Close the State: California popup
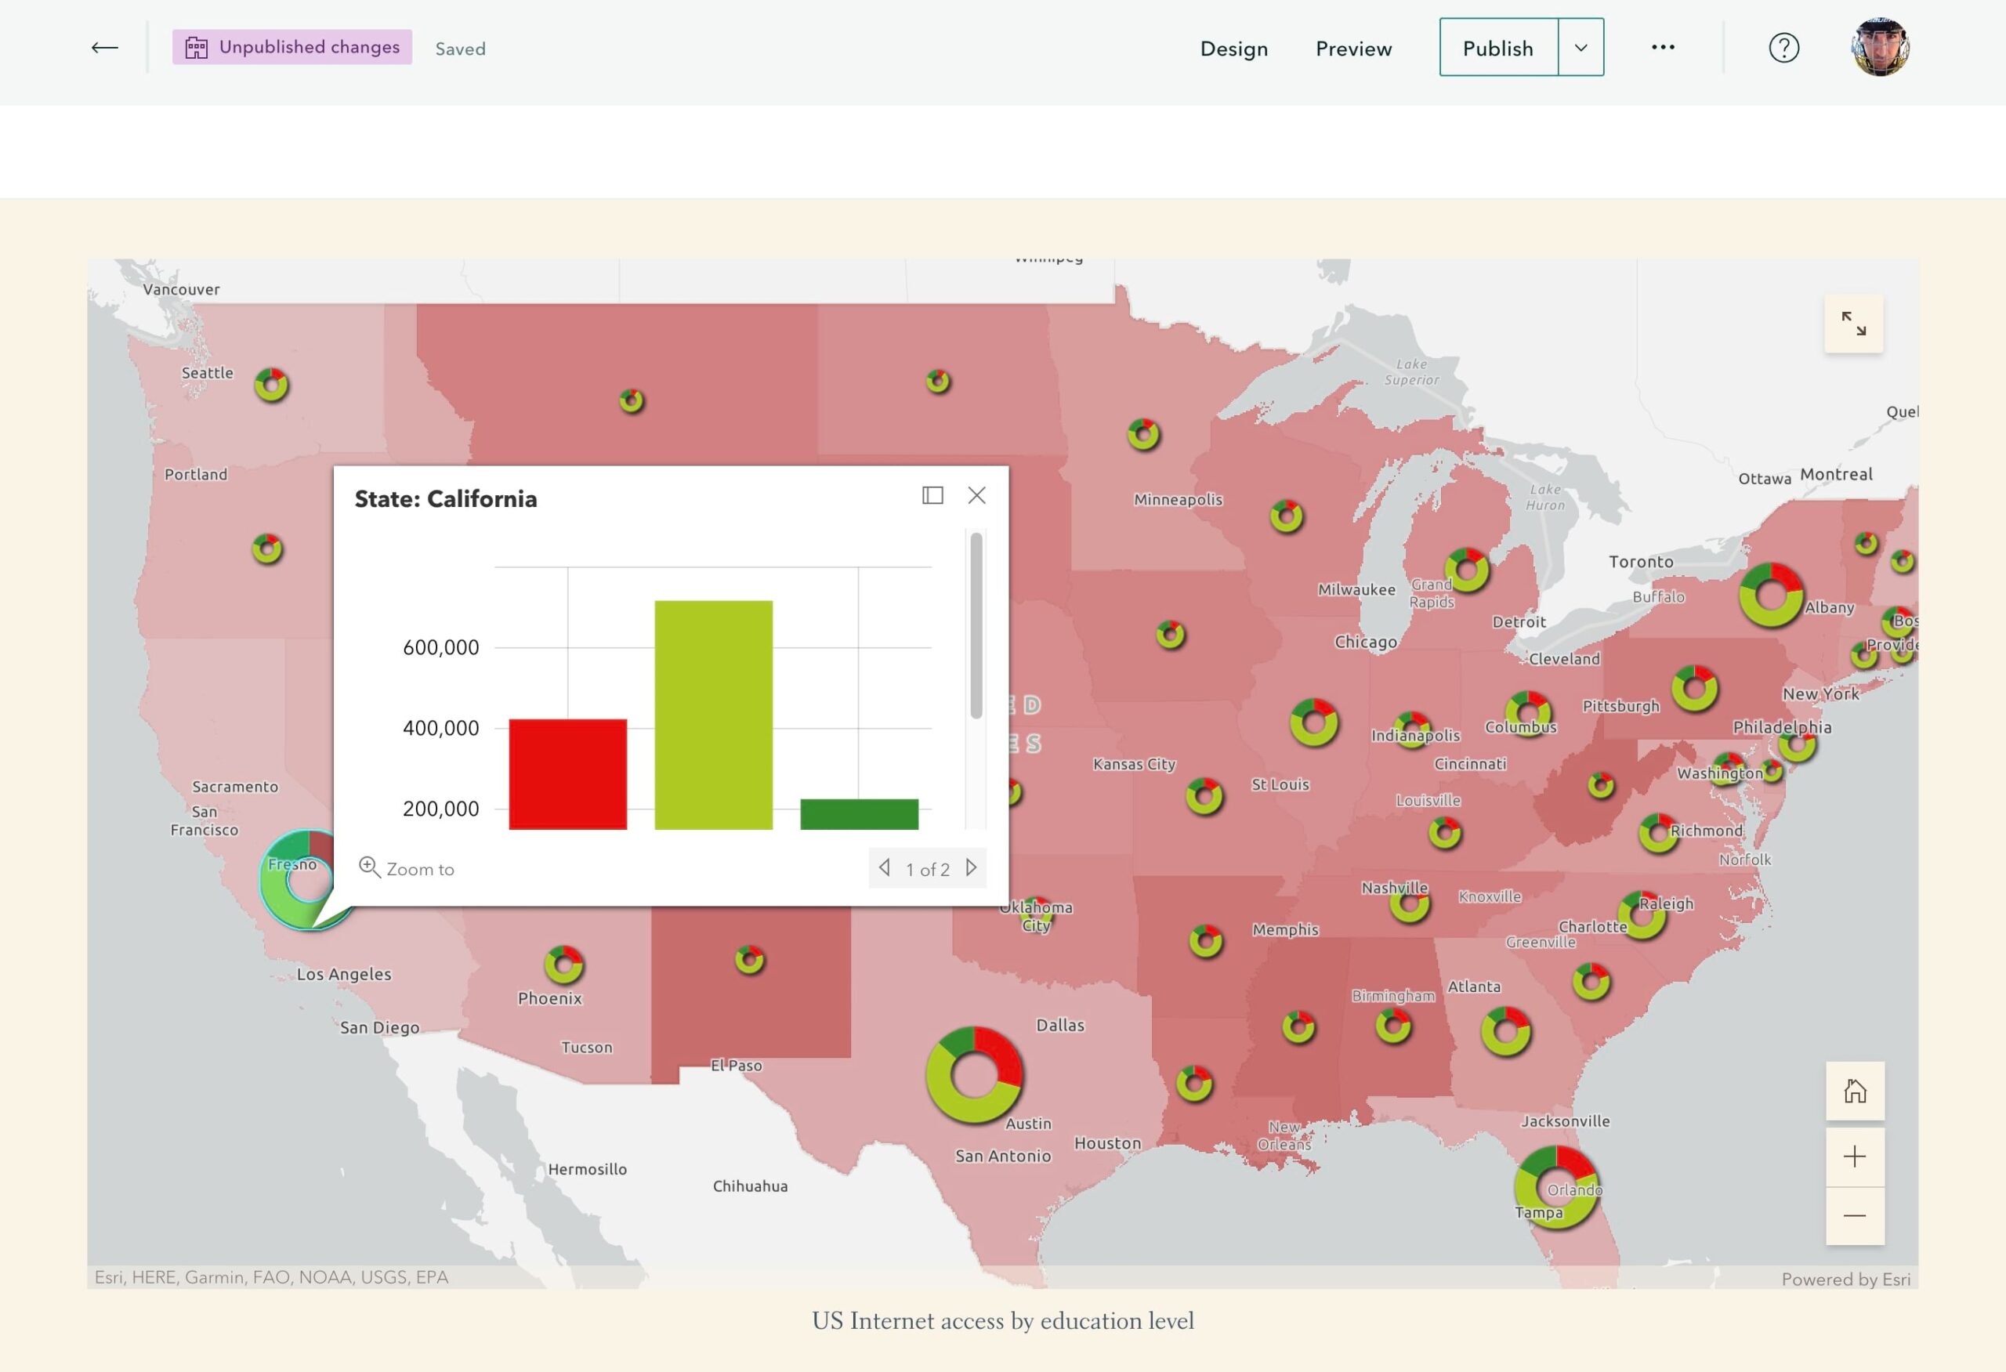Viewport: 2006px width, 1372px height. pos(976,495)
